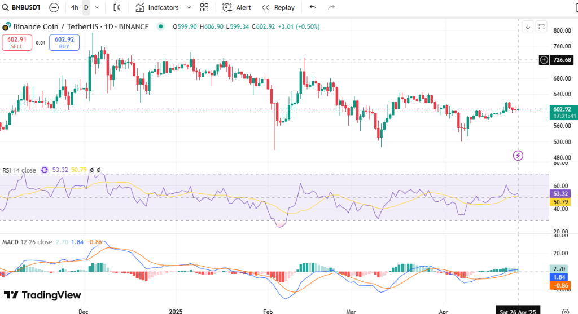Click the down arrow collapse pane button

click(x=528, y=26)
